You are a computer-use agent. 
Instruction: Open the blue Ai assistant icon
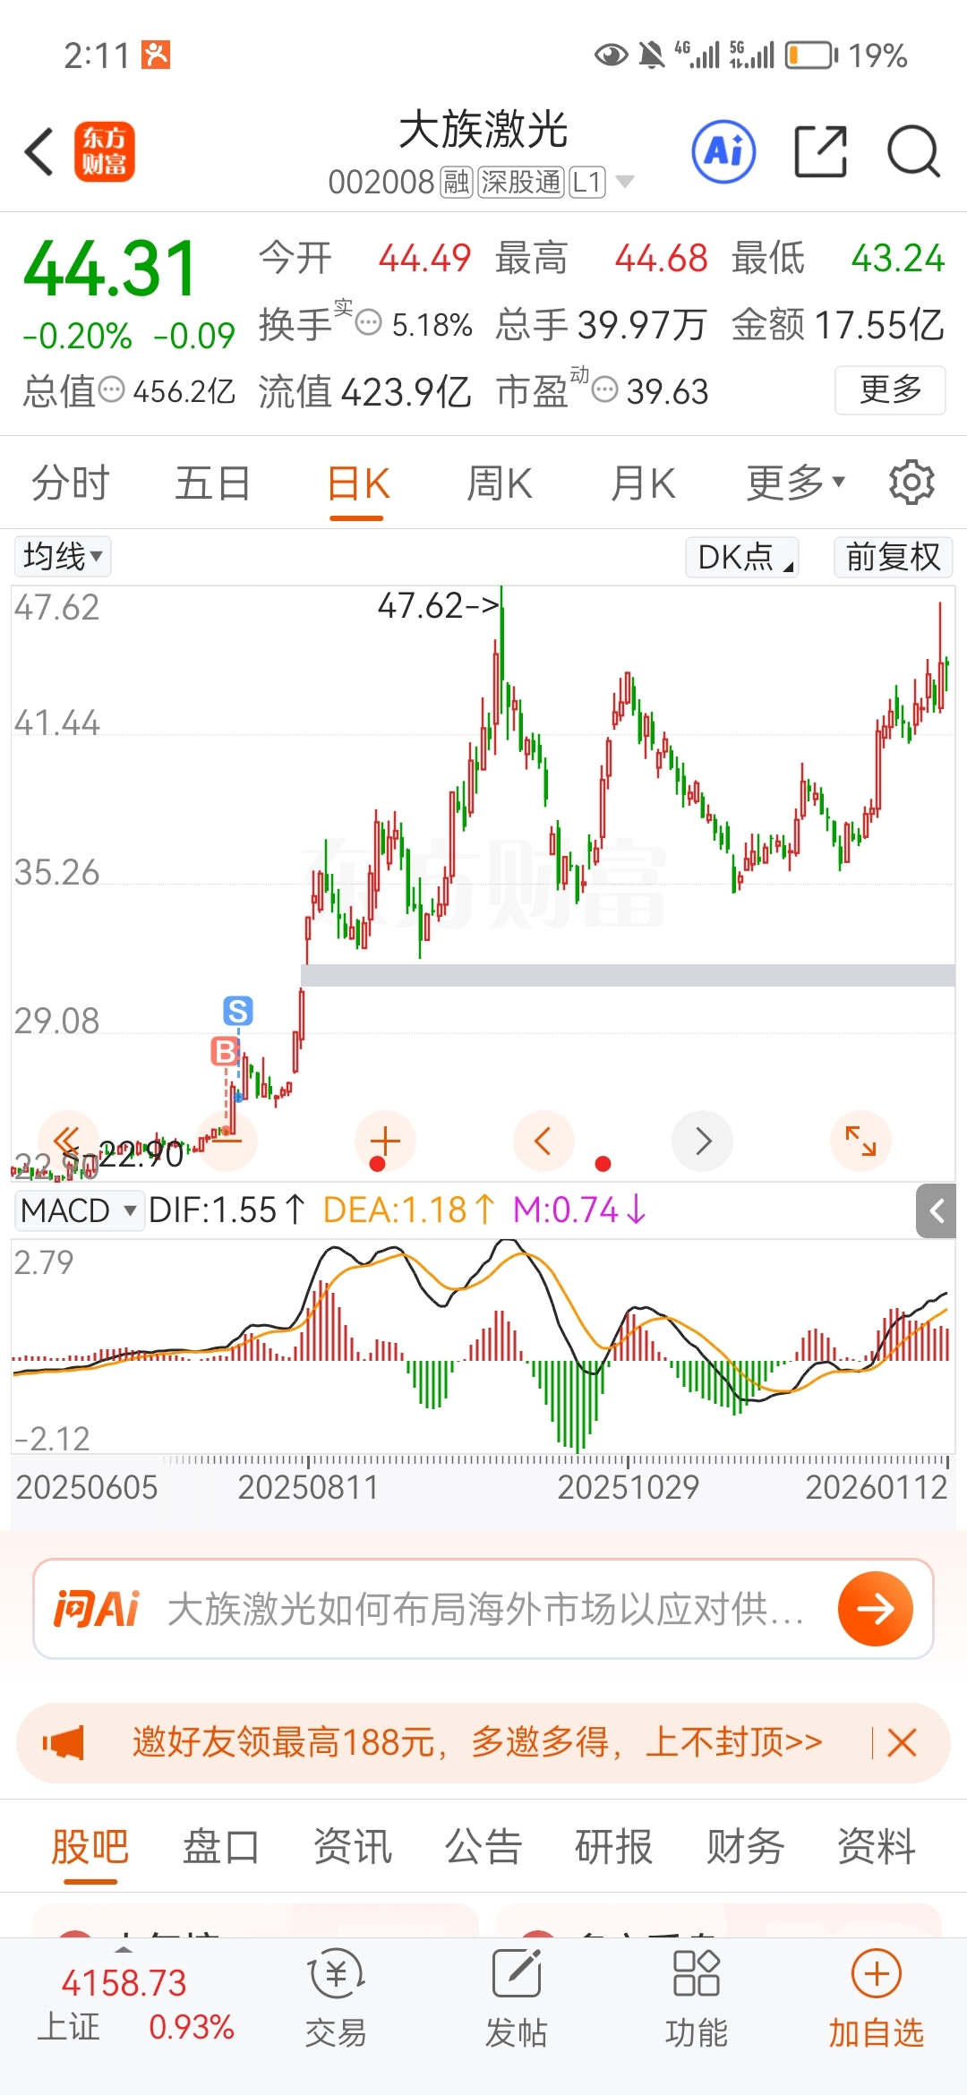click(723, 151)
